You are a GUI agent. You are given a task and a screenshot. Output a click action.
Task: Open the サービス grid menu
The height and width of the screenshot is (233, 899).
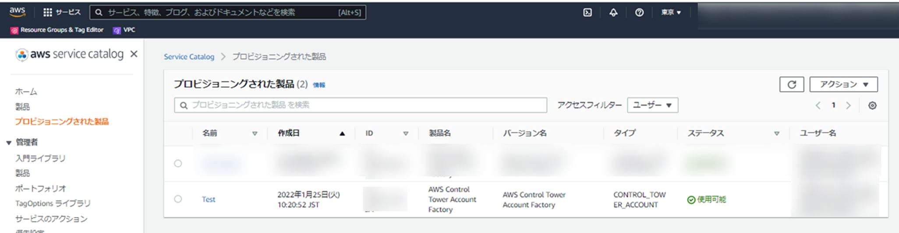[62, 12]
